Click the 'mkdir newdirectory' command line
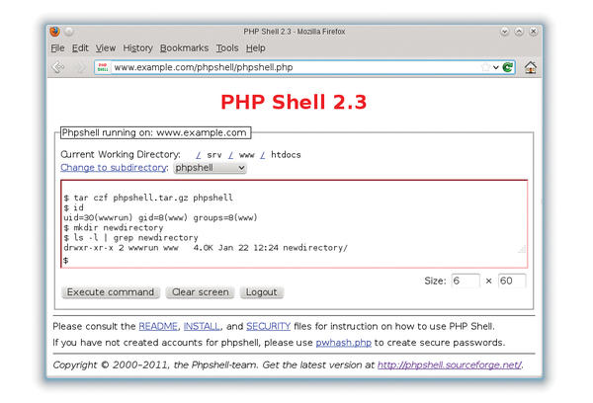This screenshot has height=403, width=593. [114, 227]
